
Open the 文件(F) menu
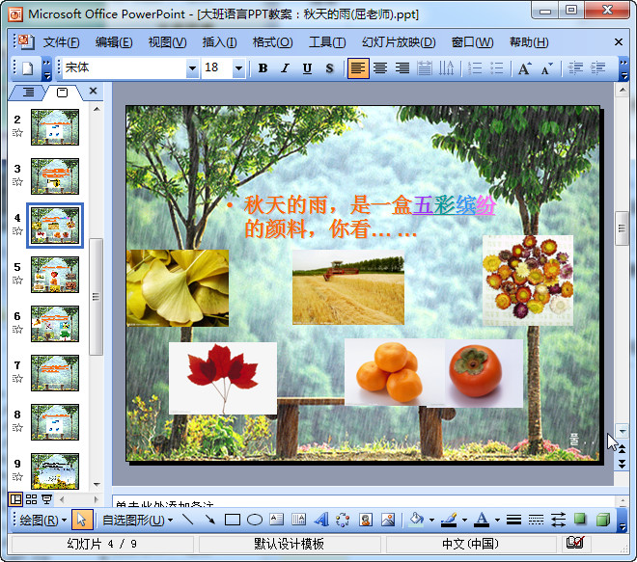tap(62, 41)
